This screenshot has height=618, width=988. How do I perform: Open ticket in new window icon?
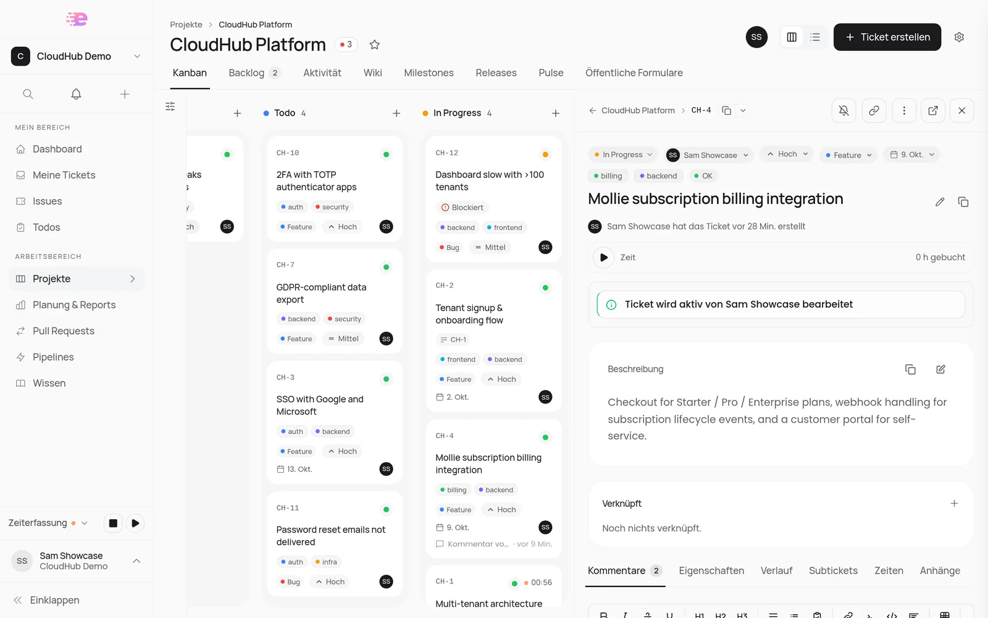(x=933, y=111)
